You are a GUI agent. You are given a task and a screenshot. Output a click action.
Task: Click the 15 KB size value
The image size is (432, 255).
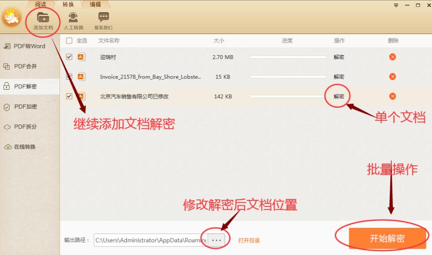223,77
